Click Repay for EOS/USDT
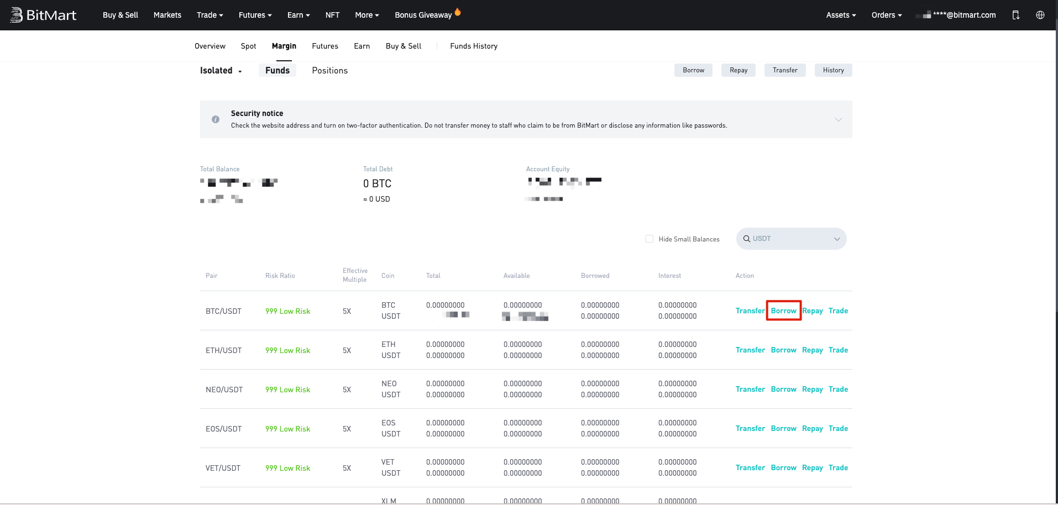Viewport: 1058px width, 505px height. (813, 428)
